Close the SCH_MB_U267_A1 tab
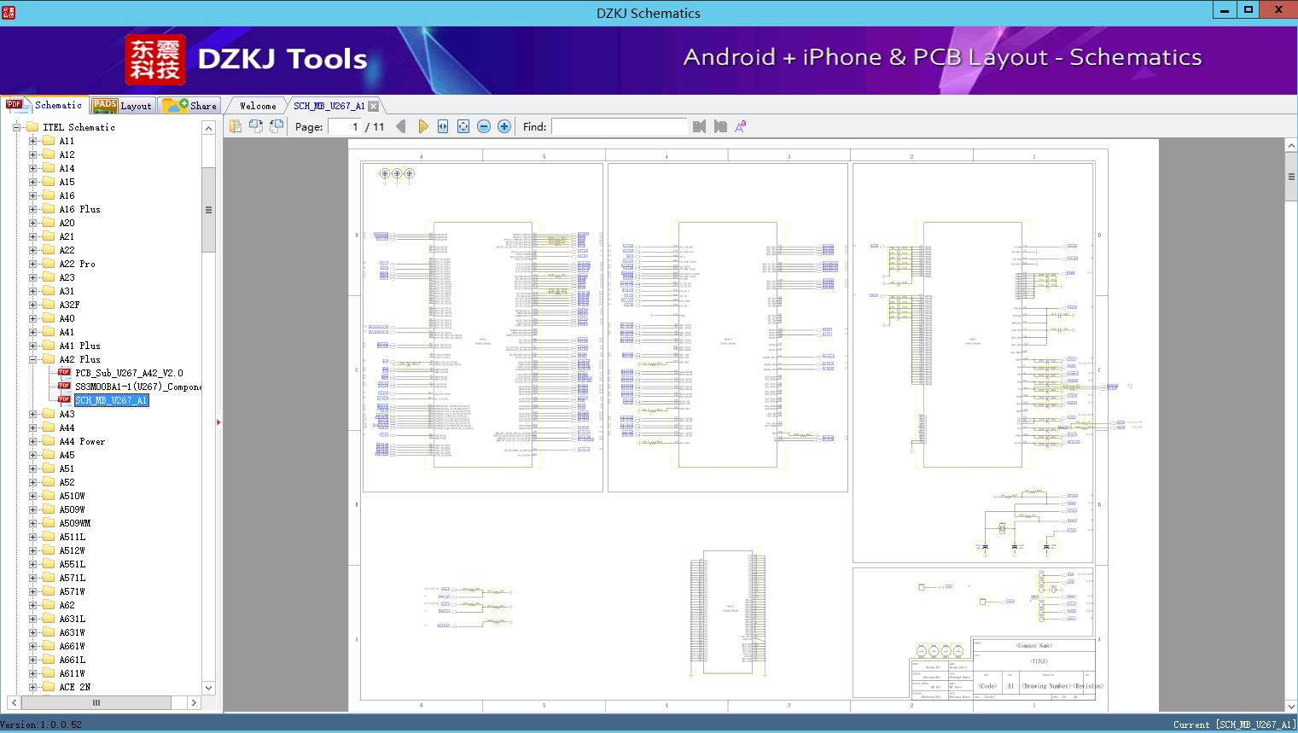 point(374,107)
